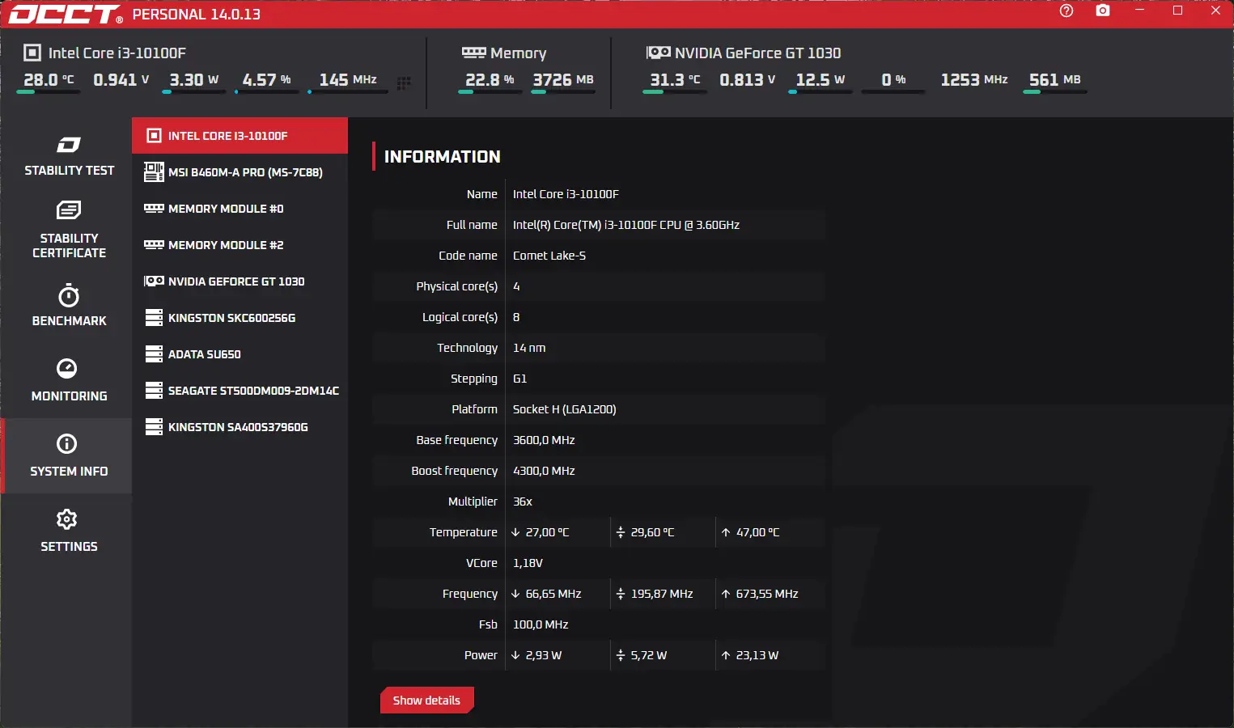
Task: Click the grid dots icon in CPU header
Action: (x=404, y=83)
